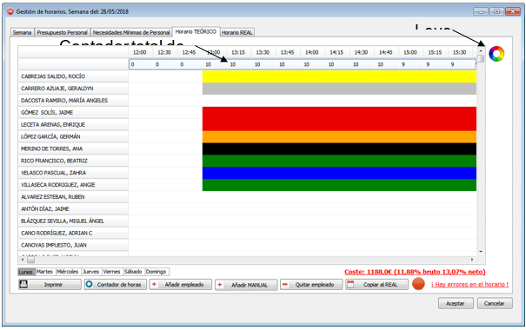Click the calendar icon on Copiar al REAL
This screenshot has width=526, height=330.
[x=350, y=285]
